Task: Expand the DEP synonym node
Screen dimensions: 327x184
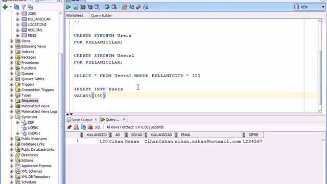Action: pos(18,122)
